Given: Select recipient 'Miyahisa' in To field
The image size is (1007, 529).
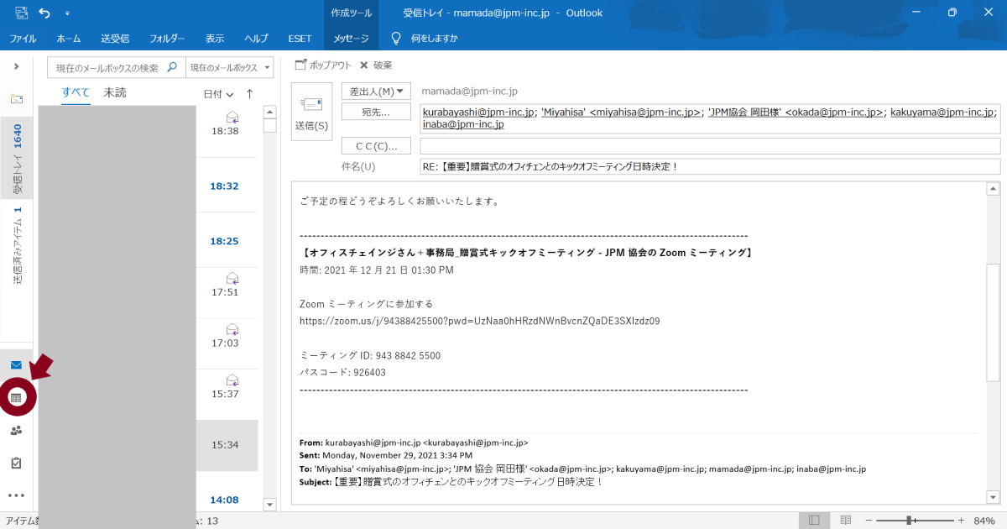Looking at the screenshot, I should click(x=621, y=112).
